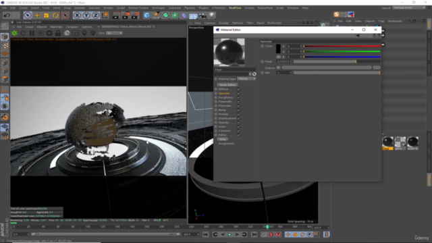
Task: Expand the Float parameter
Action: (263, 61)
